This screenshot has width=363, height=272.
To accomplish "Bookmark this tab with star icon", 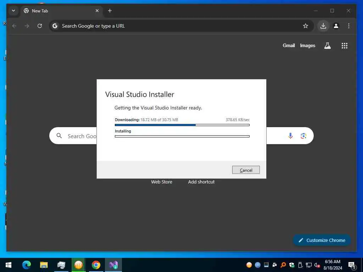I will (306, 26).
